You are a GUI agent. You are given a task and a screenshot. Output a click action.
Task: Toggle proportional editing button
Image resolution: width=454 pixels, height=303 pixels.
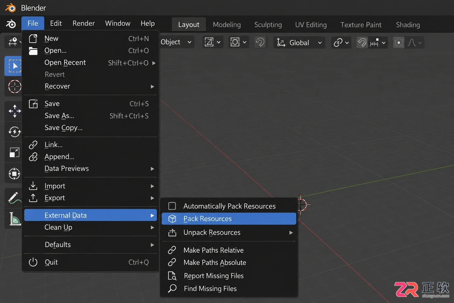click(399, 43)
